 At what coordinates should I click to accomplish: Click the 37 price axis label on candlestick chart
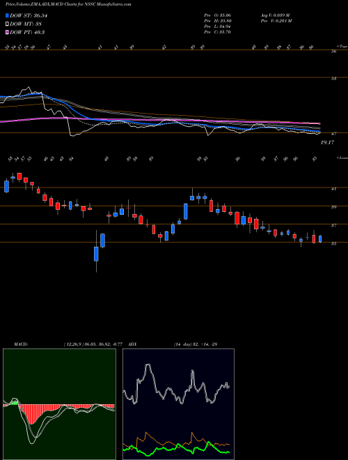(x=333, y=226)
